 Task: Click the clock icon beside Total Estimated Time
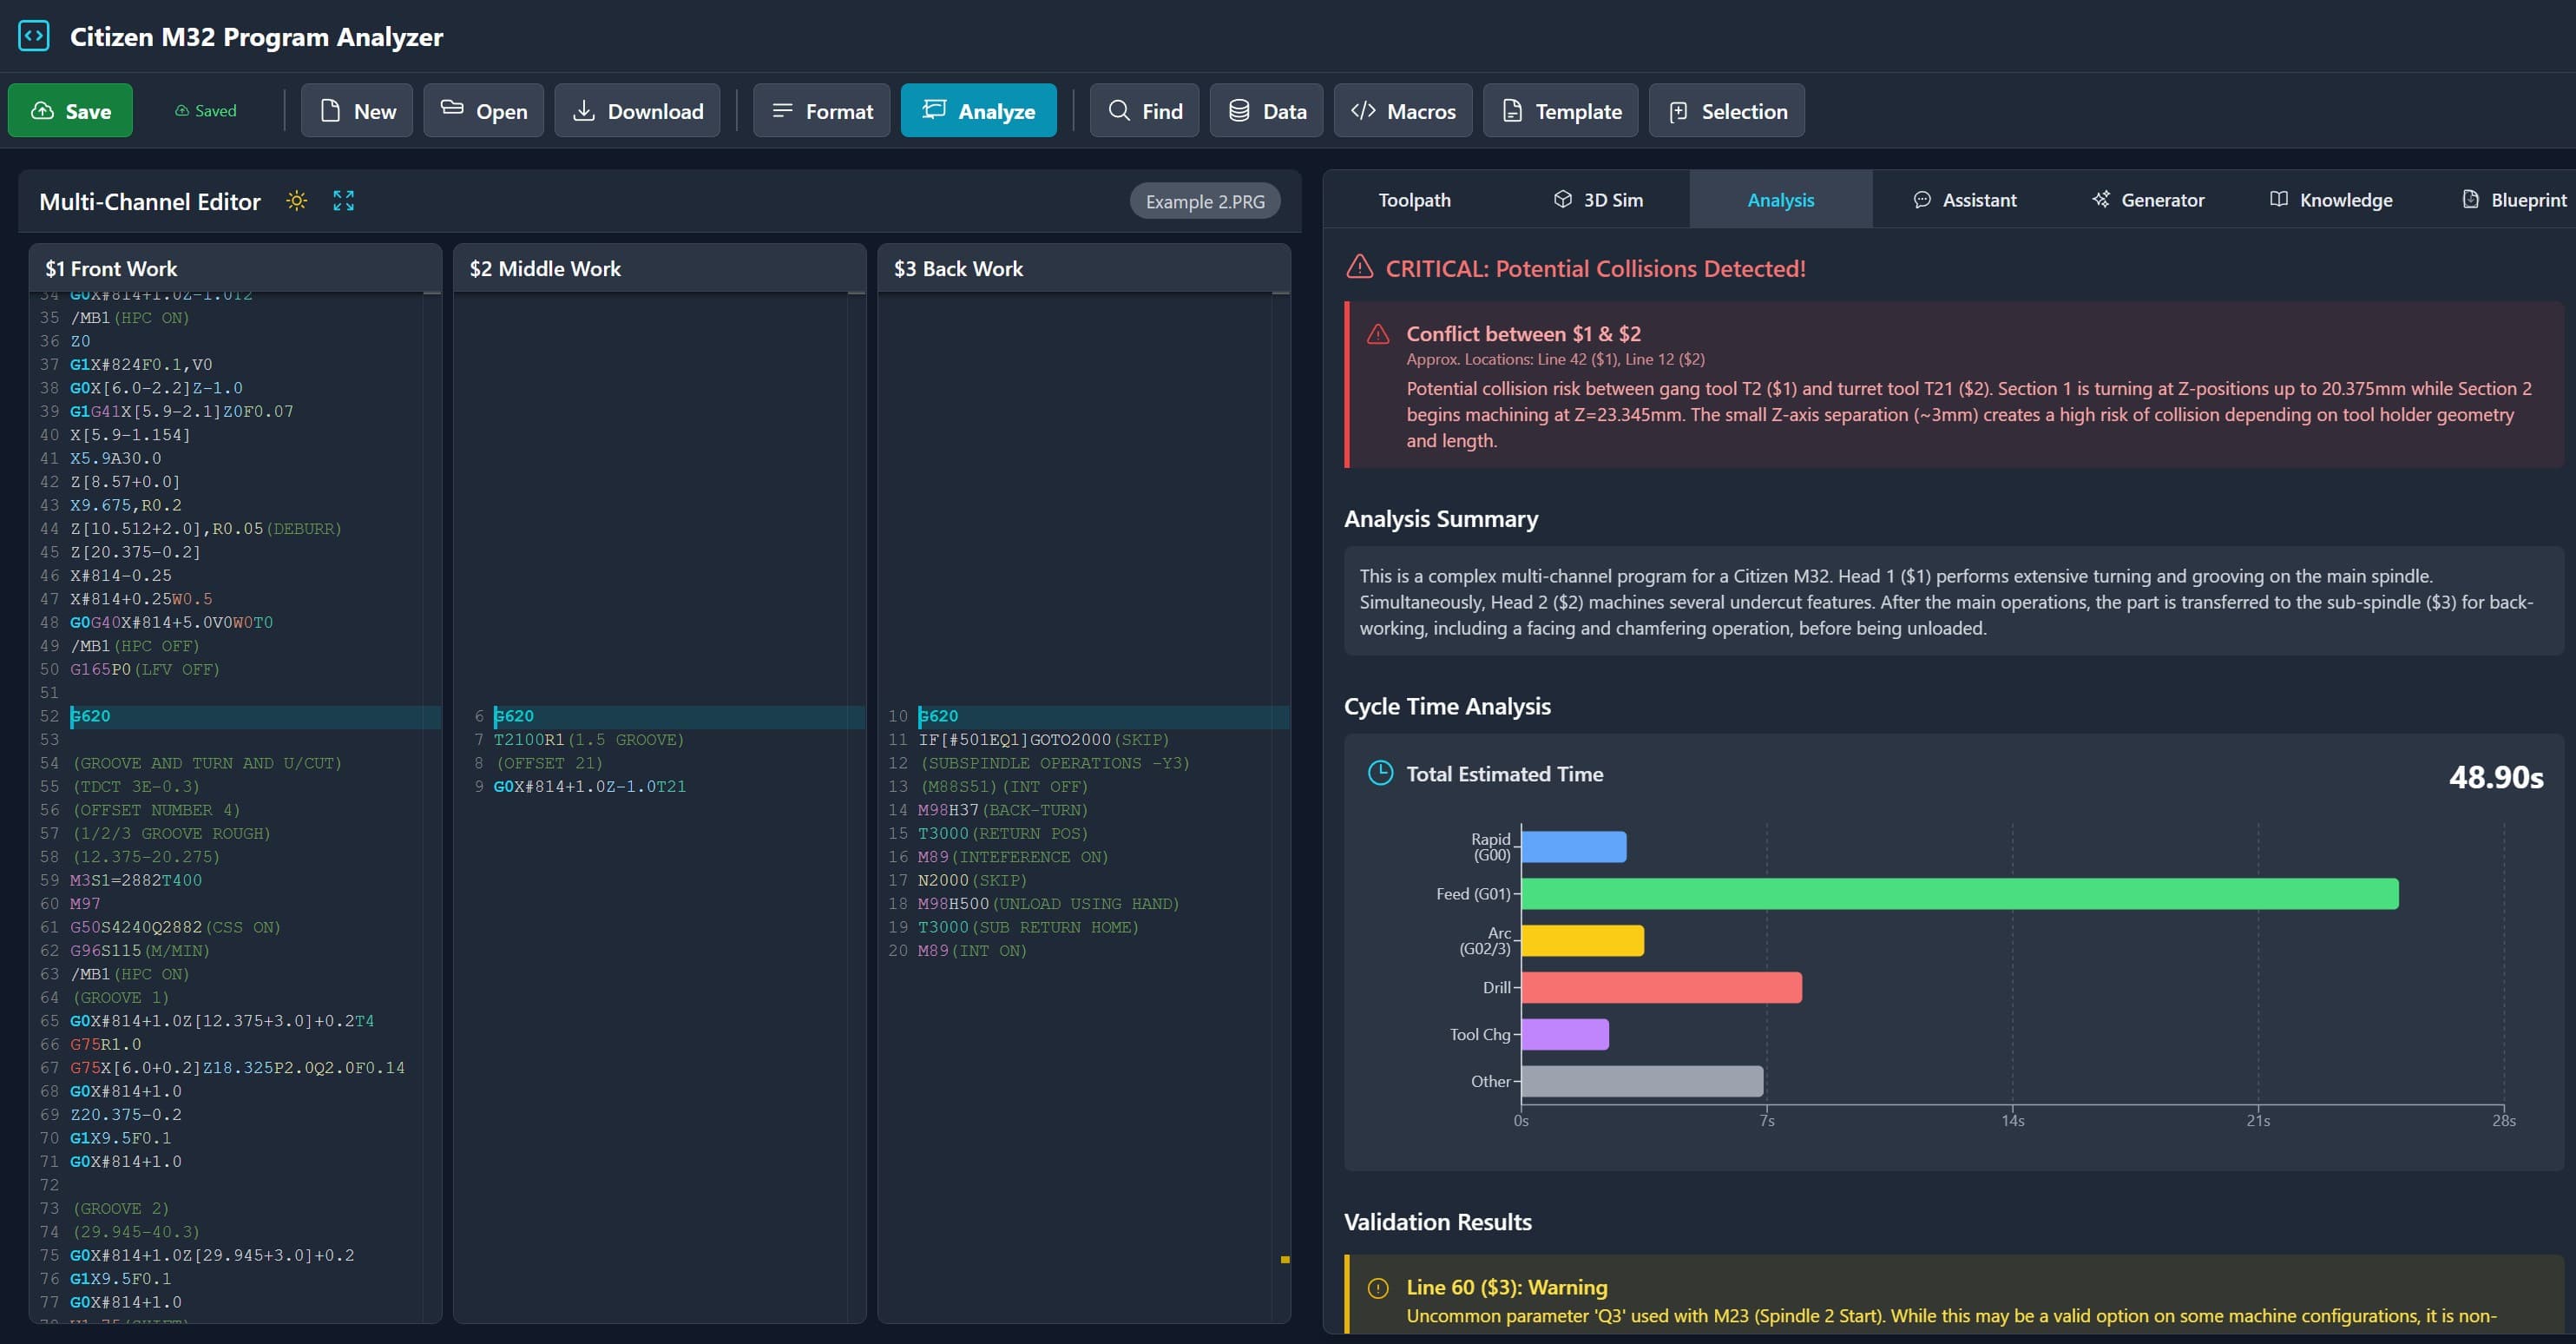[x=1380, y=773]
